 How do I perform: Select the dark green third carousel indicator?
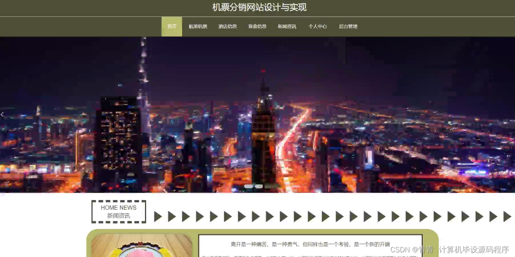click(x=272, y=186)
